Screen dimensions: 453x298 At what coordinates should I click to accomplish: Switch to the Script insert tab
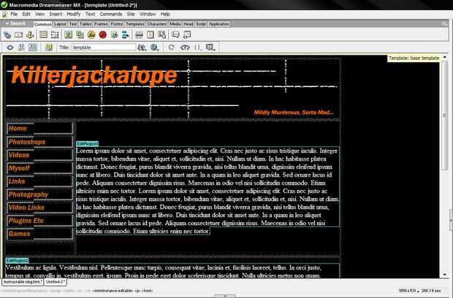201,24
